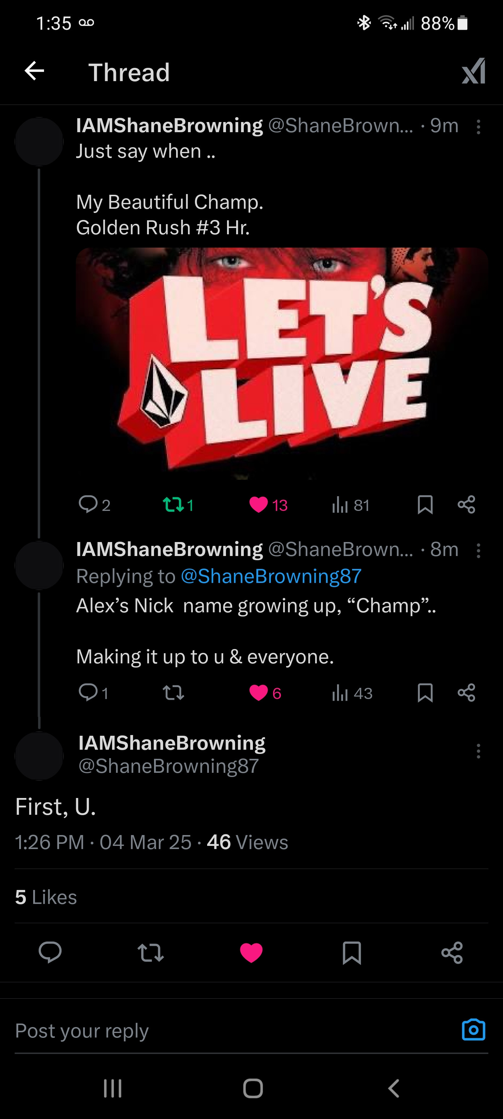Bookmark the 'First, U.' post
The image size is (503, 1119).
point(351,953)
